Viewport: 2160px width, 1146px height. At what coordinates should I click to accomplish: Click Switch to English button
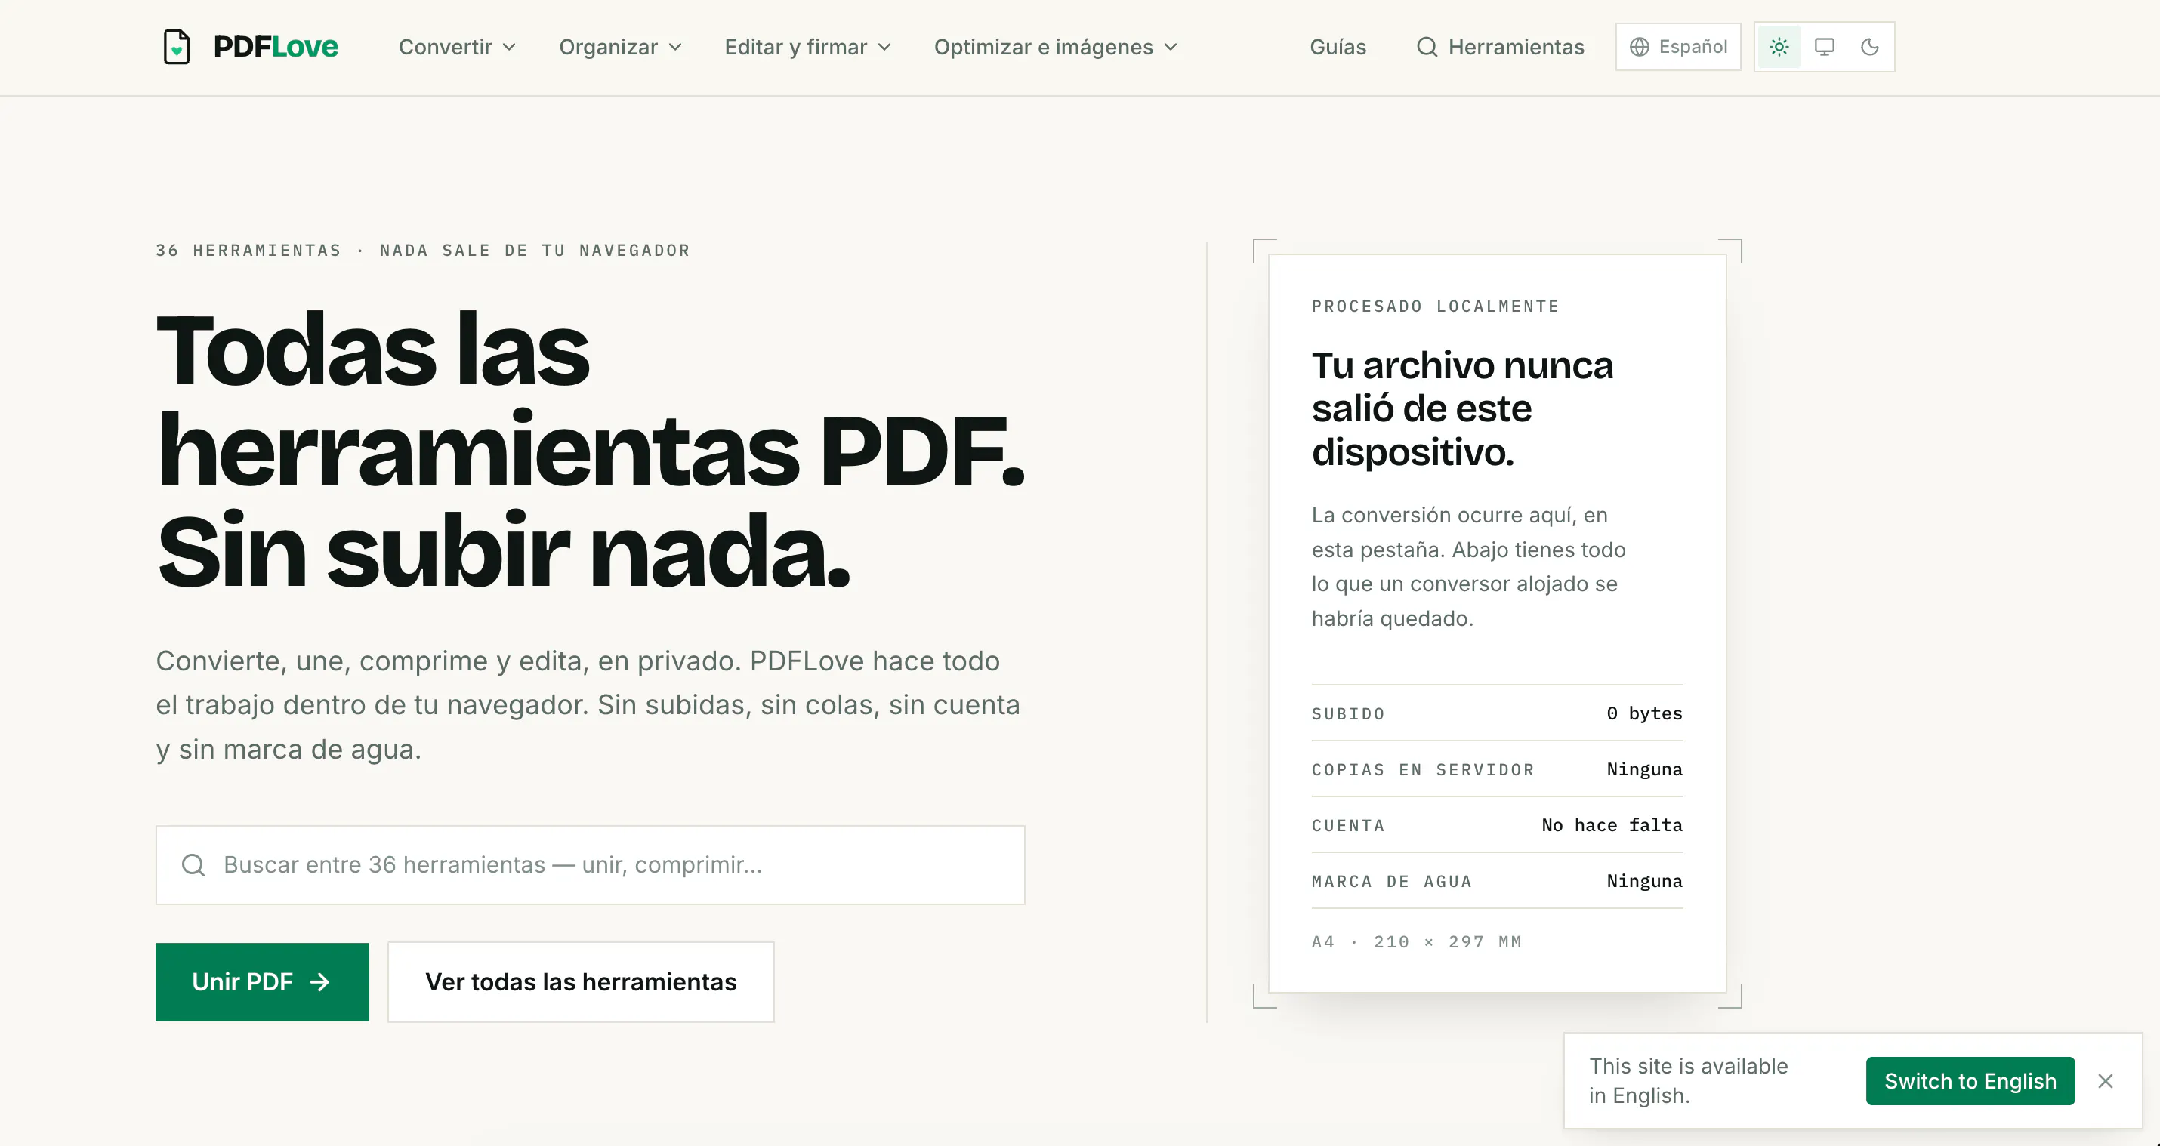(1970, 1080)
